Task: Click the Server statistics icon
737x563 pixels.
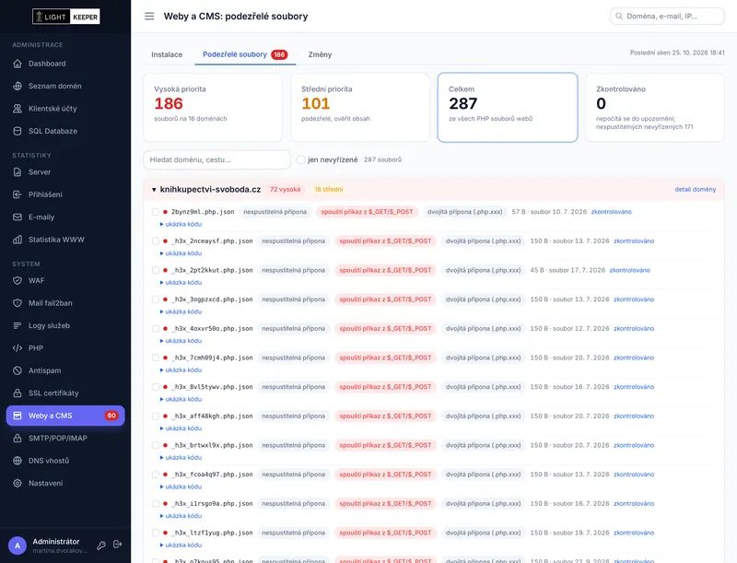Action: pyautogui.click(x=18, y=172)
